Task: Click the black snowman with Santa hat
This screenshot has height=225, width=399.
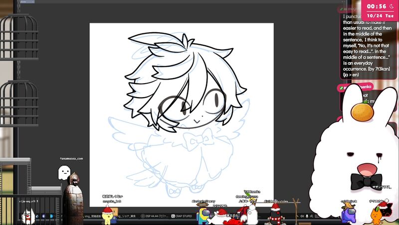Action: coord(276,215)
